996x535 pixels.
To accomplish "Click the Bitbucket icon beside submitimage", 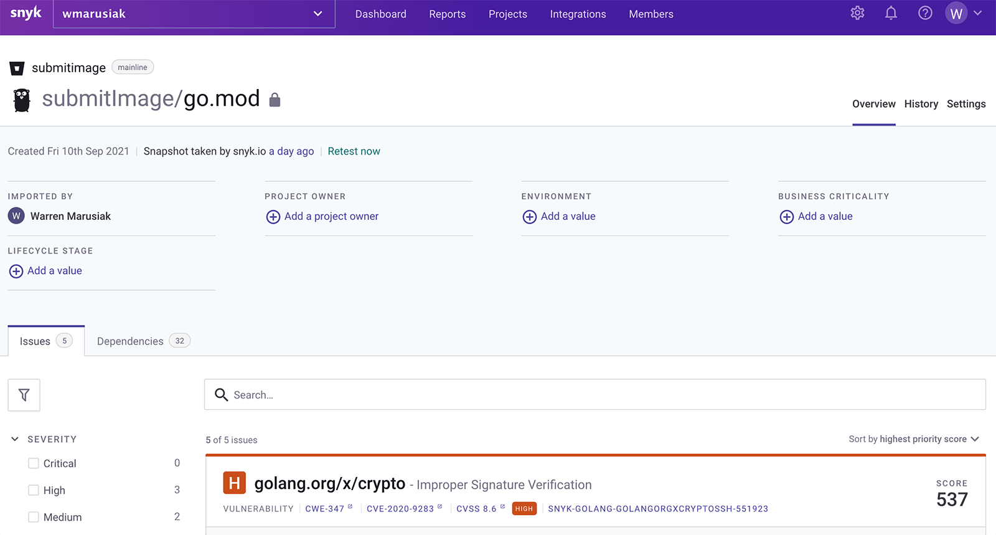I will (17, 68).
